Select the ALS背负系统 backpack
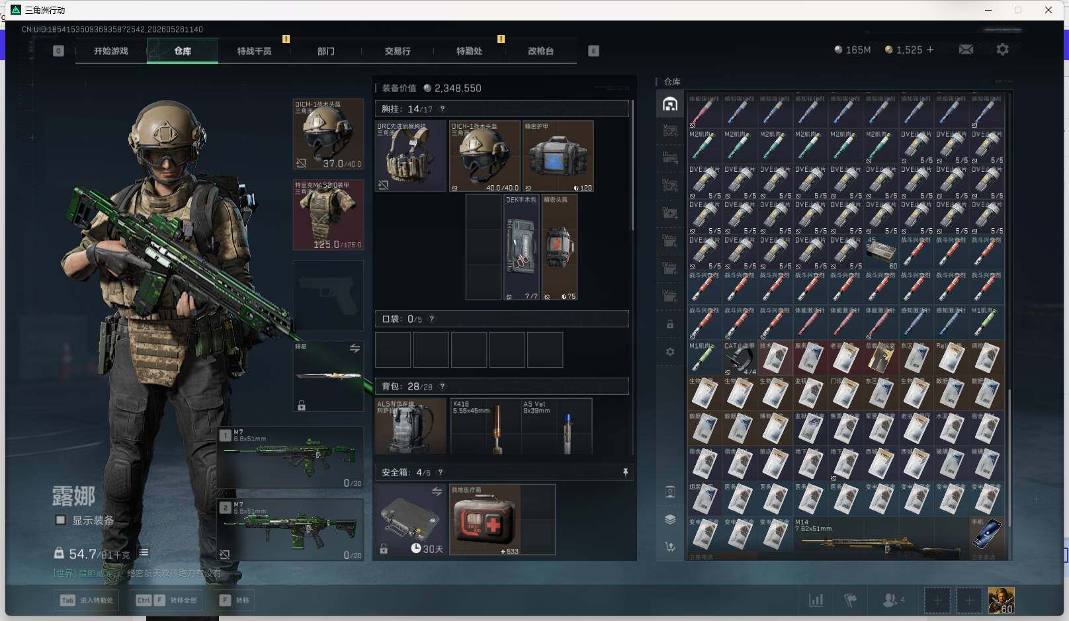 coord(411,426)
